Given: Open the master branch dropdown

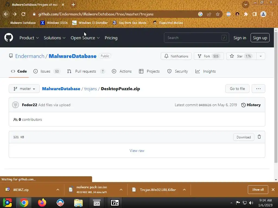Looking at the screenshot, I should coord(24,89).
